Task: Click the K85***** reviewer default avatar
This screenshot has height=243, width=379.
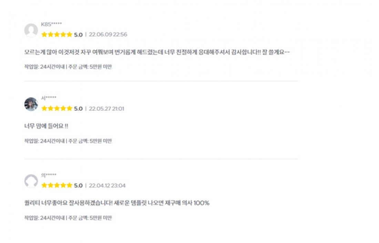Action: [31, 30]
